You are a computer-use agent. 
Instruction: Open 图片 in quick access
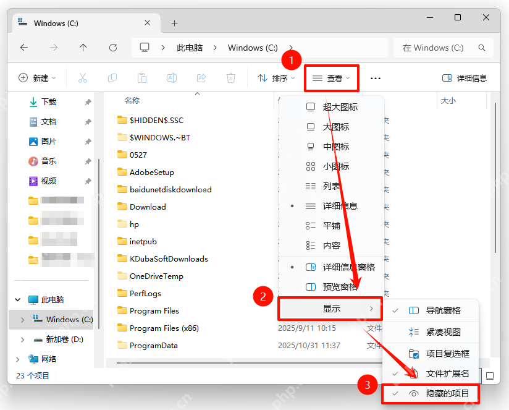click(x=49, y=142)
